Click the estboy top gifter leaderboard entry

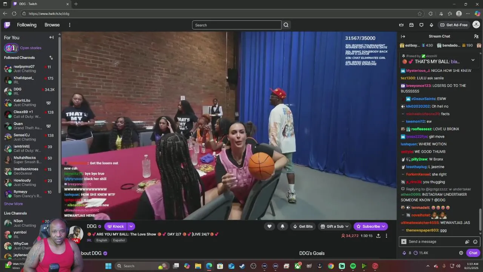click(x=416, y=45)
